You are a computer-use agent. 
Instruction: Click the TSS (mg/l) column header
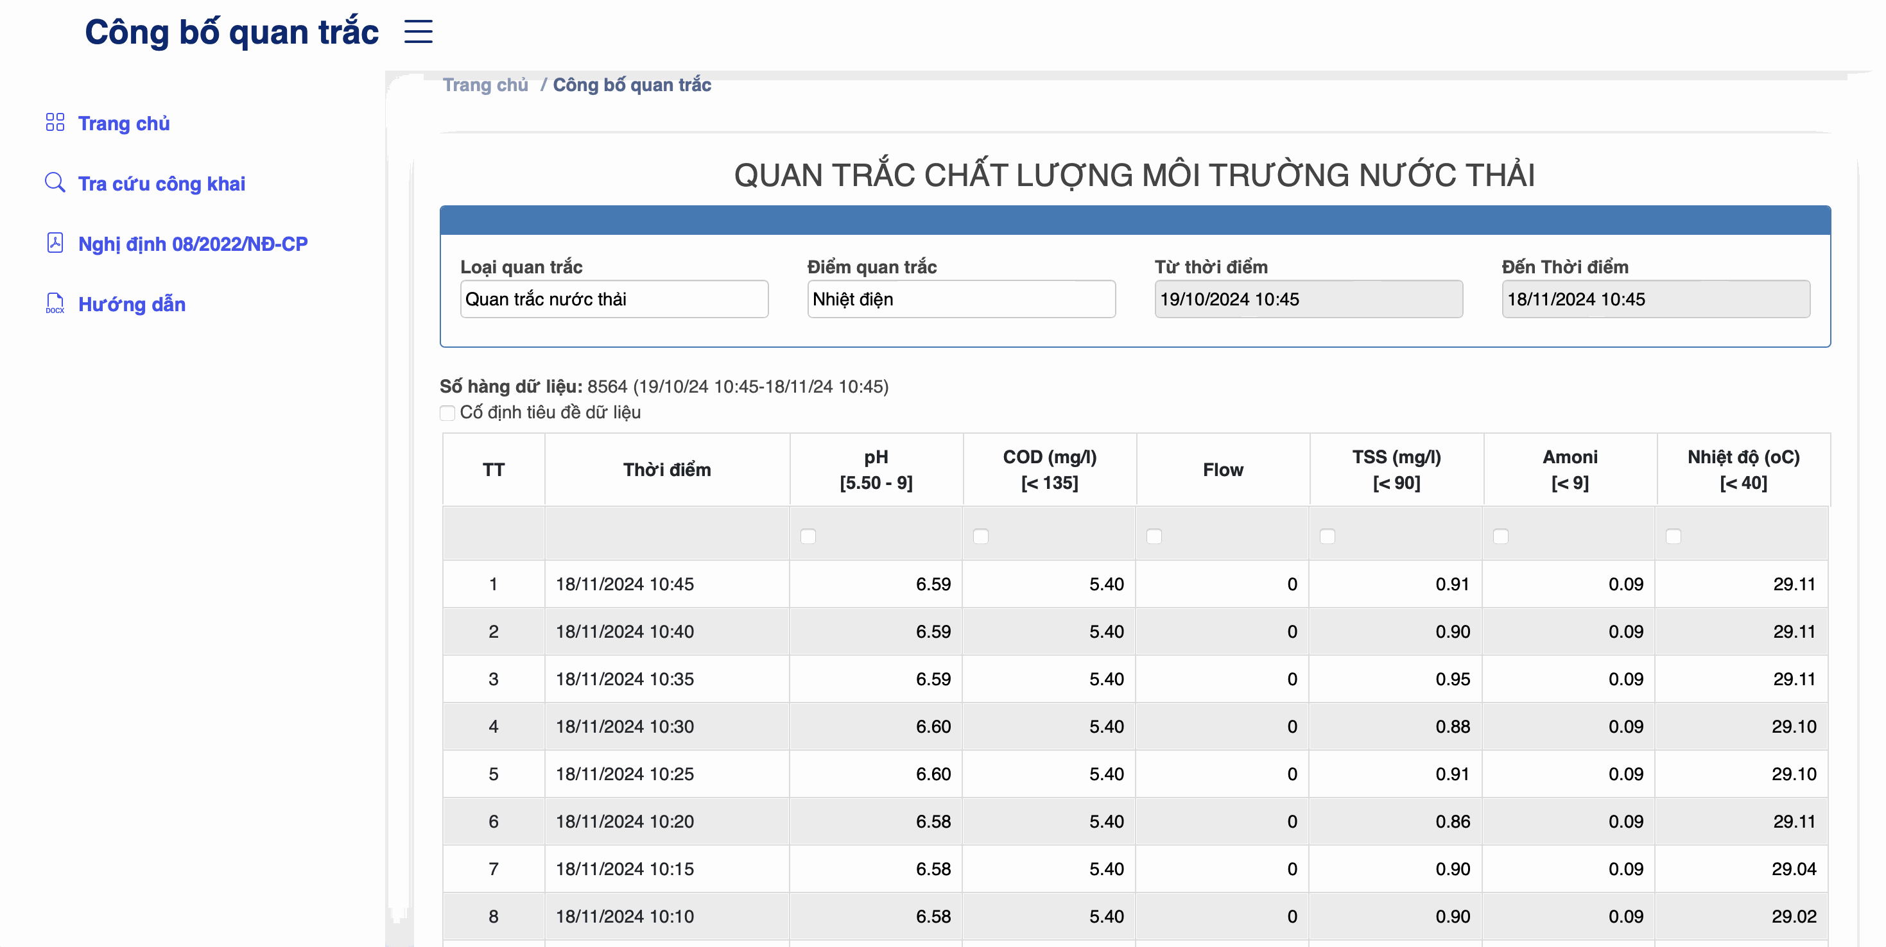1396,469
